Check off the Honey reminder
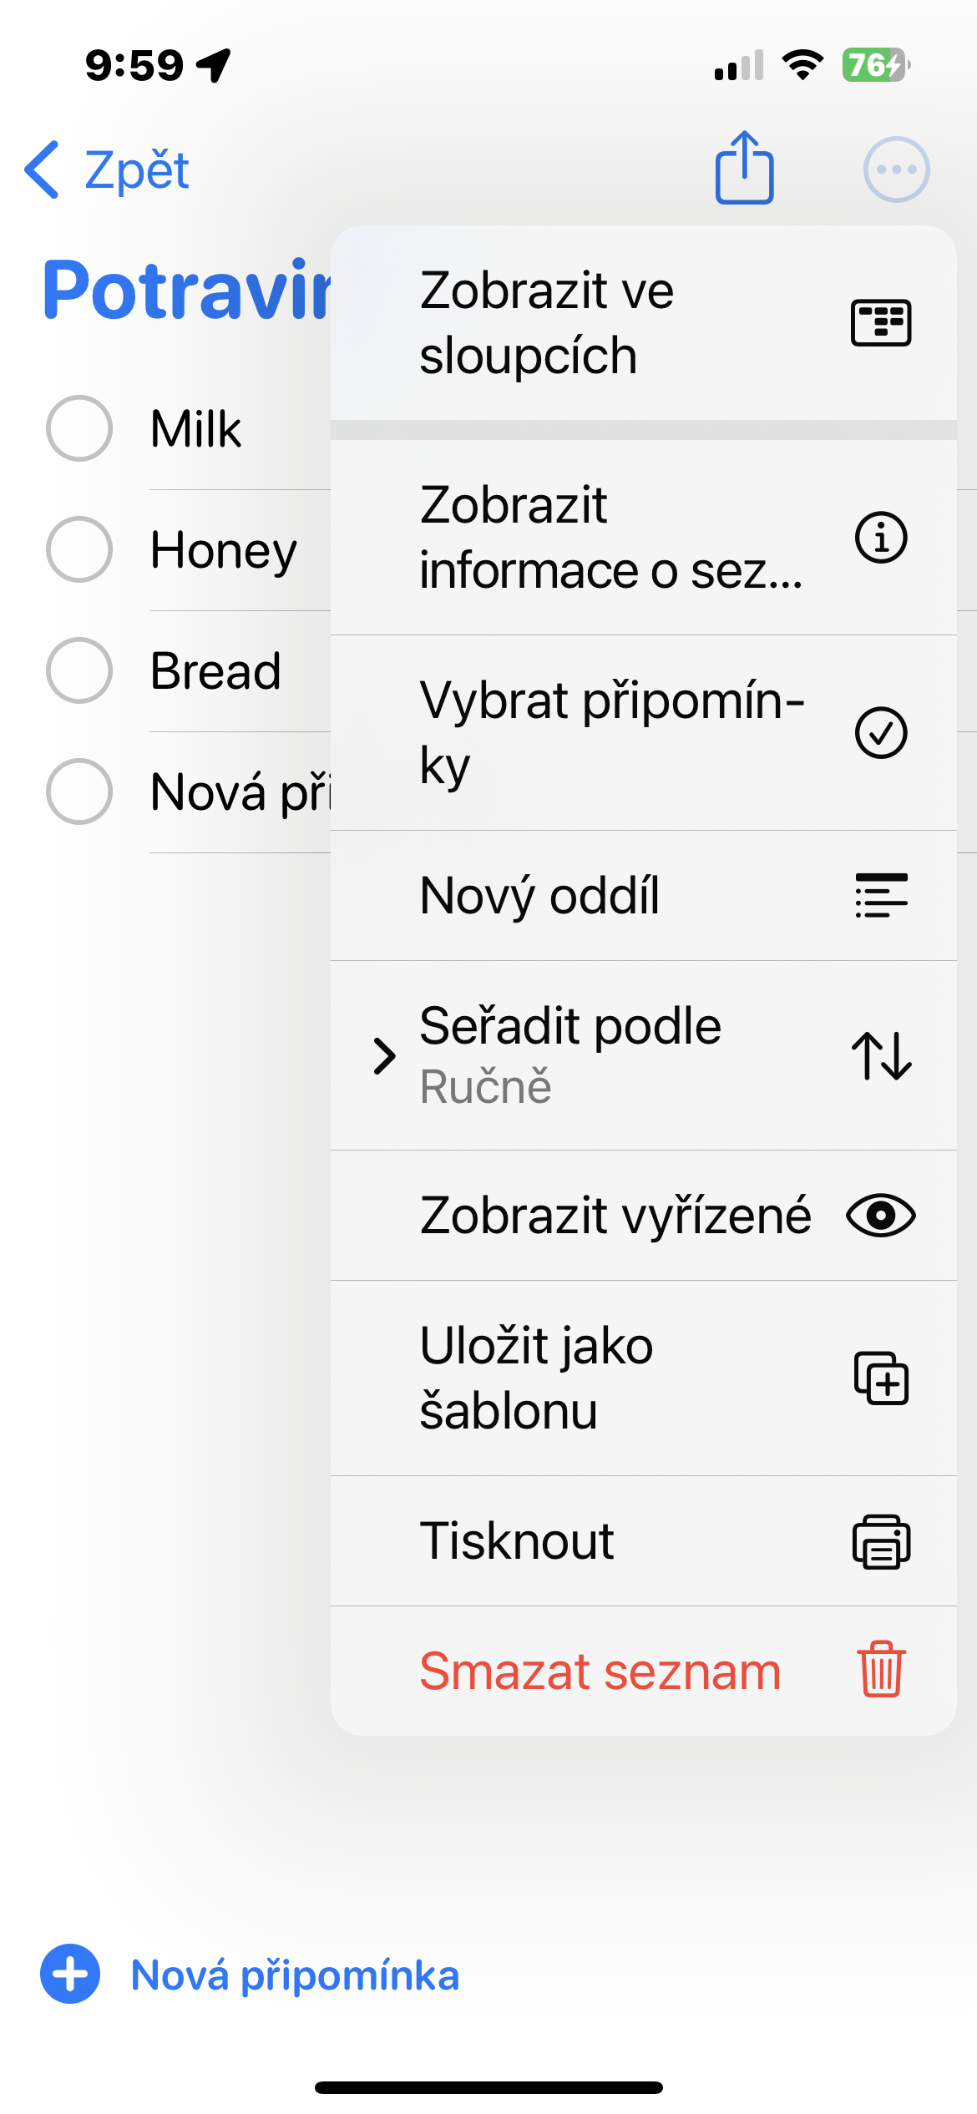 tap(79, 549)
